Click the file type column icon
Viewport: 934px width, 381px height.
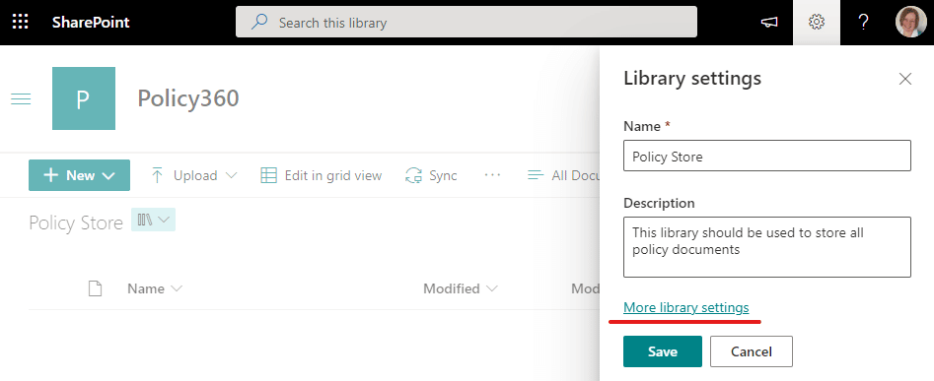(95, 288)
